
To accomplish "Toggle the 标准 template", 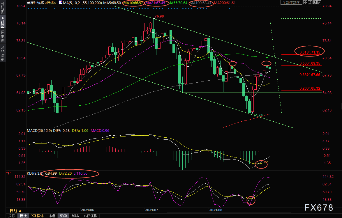I will coord(52,216).
